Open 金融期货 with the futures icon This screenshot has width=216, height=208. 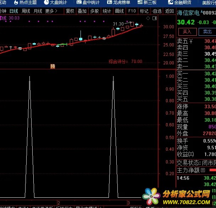coord(179,2)
